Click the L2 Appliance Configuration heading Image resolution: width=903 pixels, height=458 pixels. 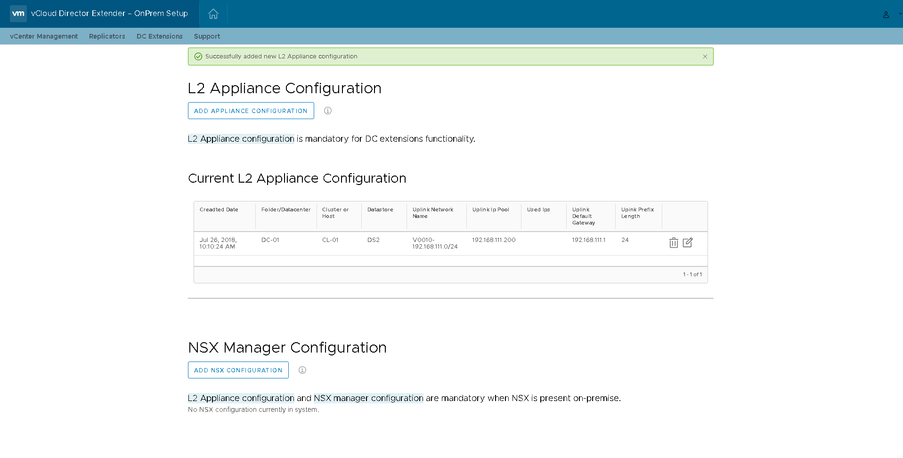(285, 88)
